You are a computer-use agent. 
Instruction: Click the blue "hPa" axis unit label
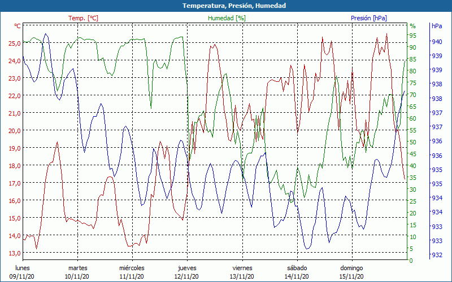437,26
